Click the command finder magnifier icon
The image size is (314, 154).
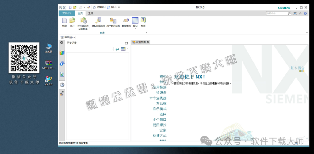tap(289, 13)
